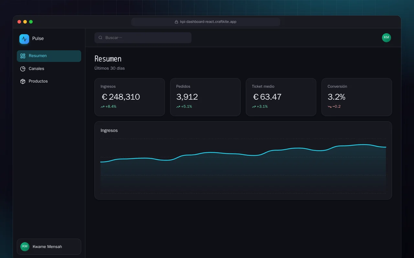Select the Resumen sidebar item

pyautogui.click(x=49, y=56)
